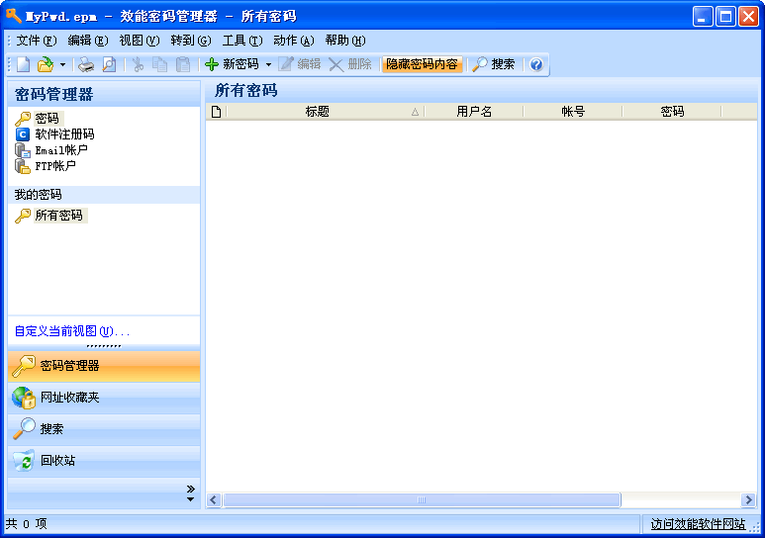Screen dimensions: 765x538
Task: Expand the open file dropdown arrow
Action: 62,64
